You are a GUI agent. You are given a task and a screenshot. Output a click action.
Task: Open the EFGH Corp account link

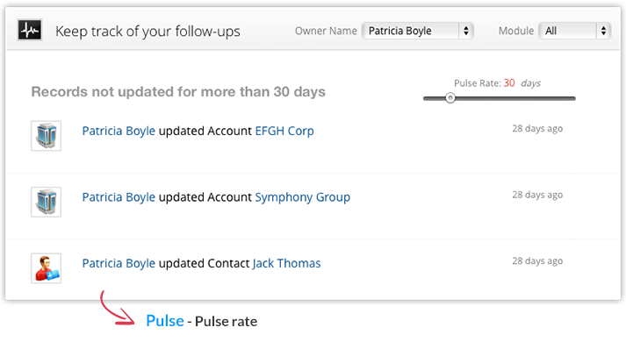[284, 131]
